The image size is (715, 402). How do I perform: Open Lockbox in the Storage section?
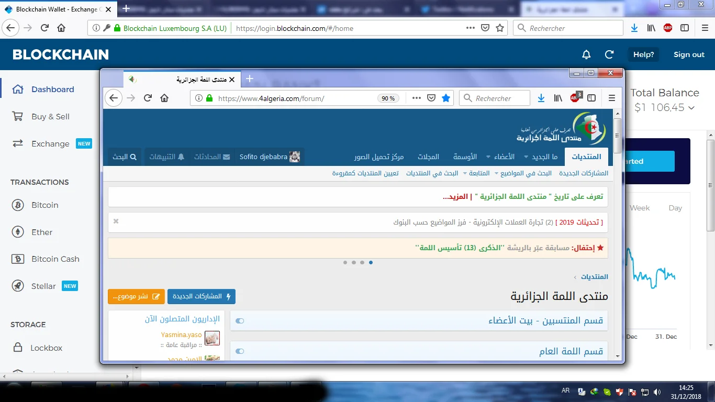click(46, 348)
